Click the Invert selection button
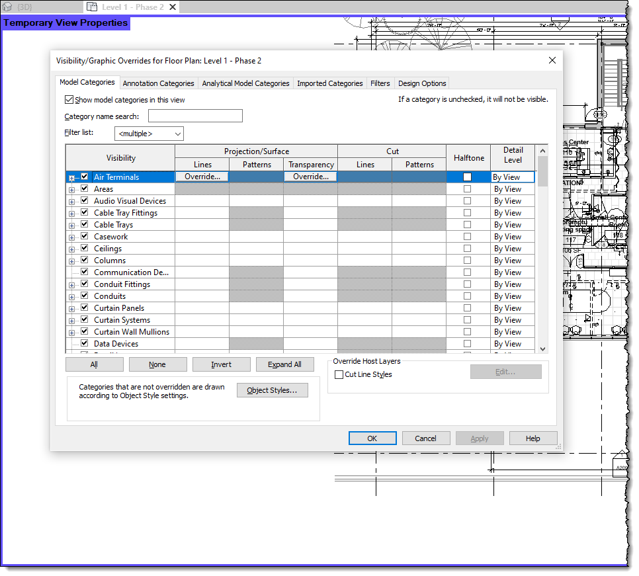The height and width of the screenshot is (576, 639). [221, 364]
